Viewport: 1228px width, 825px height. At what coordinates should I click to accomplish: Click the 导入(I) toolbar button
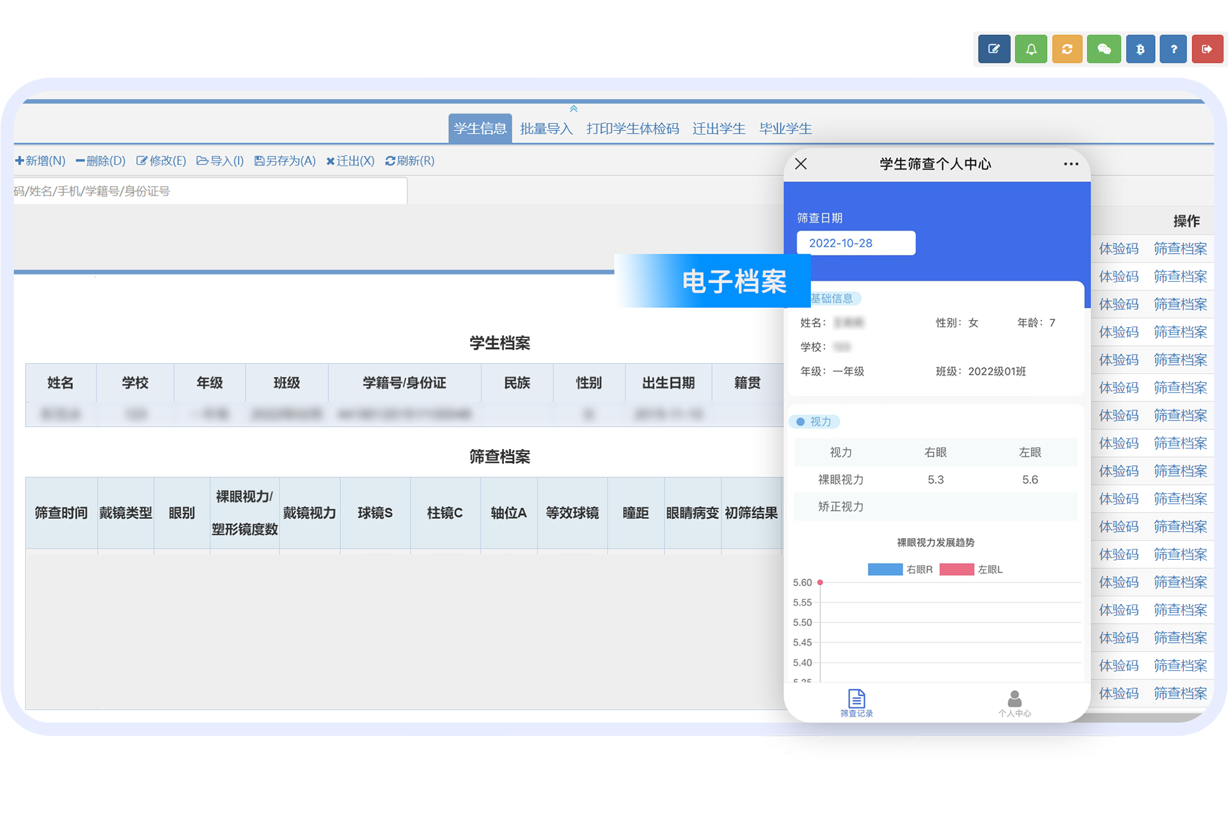(220, 161)
